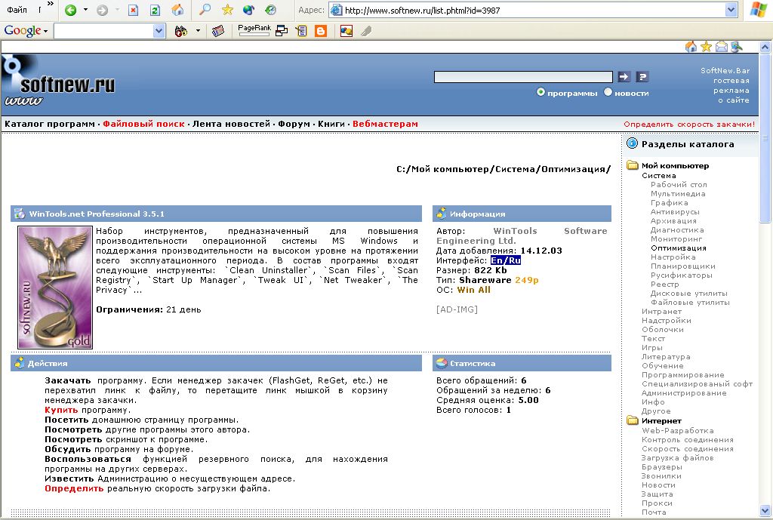Click the site's small home icon

click(691, 47)
